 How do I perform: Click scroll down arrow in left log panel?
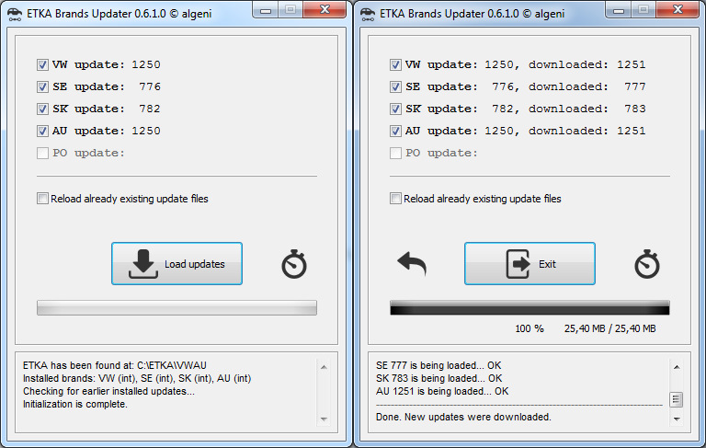pos(324,419)
